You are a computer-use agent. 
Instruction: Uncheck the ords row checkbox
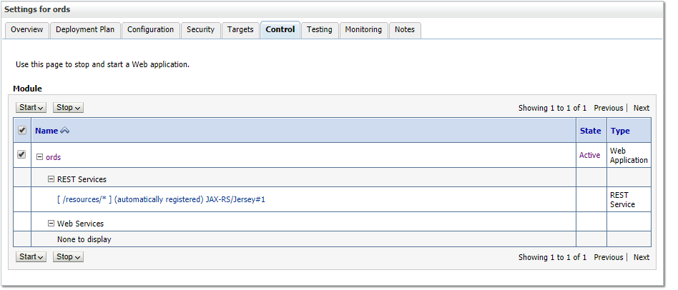(x=22, y=155)
